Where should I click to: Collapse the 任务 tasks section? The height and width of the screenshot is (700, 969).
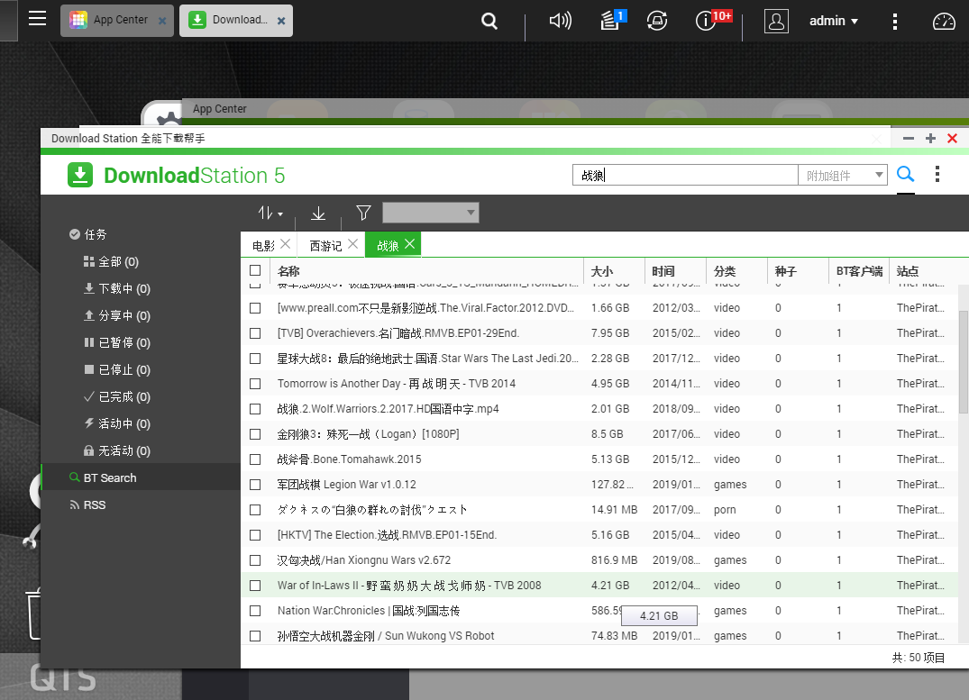tap(87, 234)
